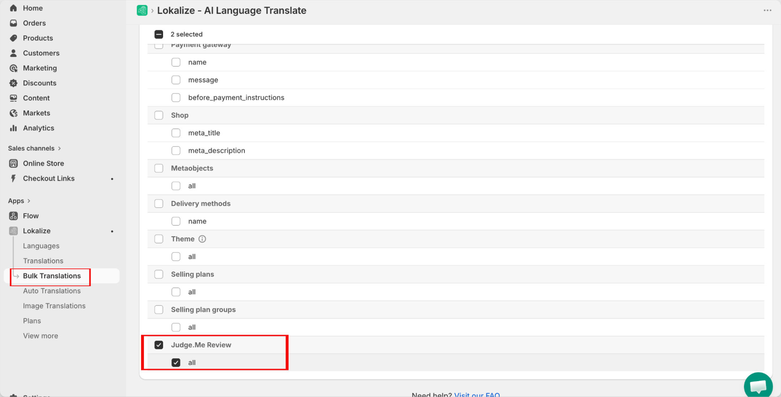Viewport: 781px width, 397px height.
Task: Check the Metaobjects group checkbox
Action: (159, 168)
